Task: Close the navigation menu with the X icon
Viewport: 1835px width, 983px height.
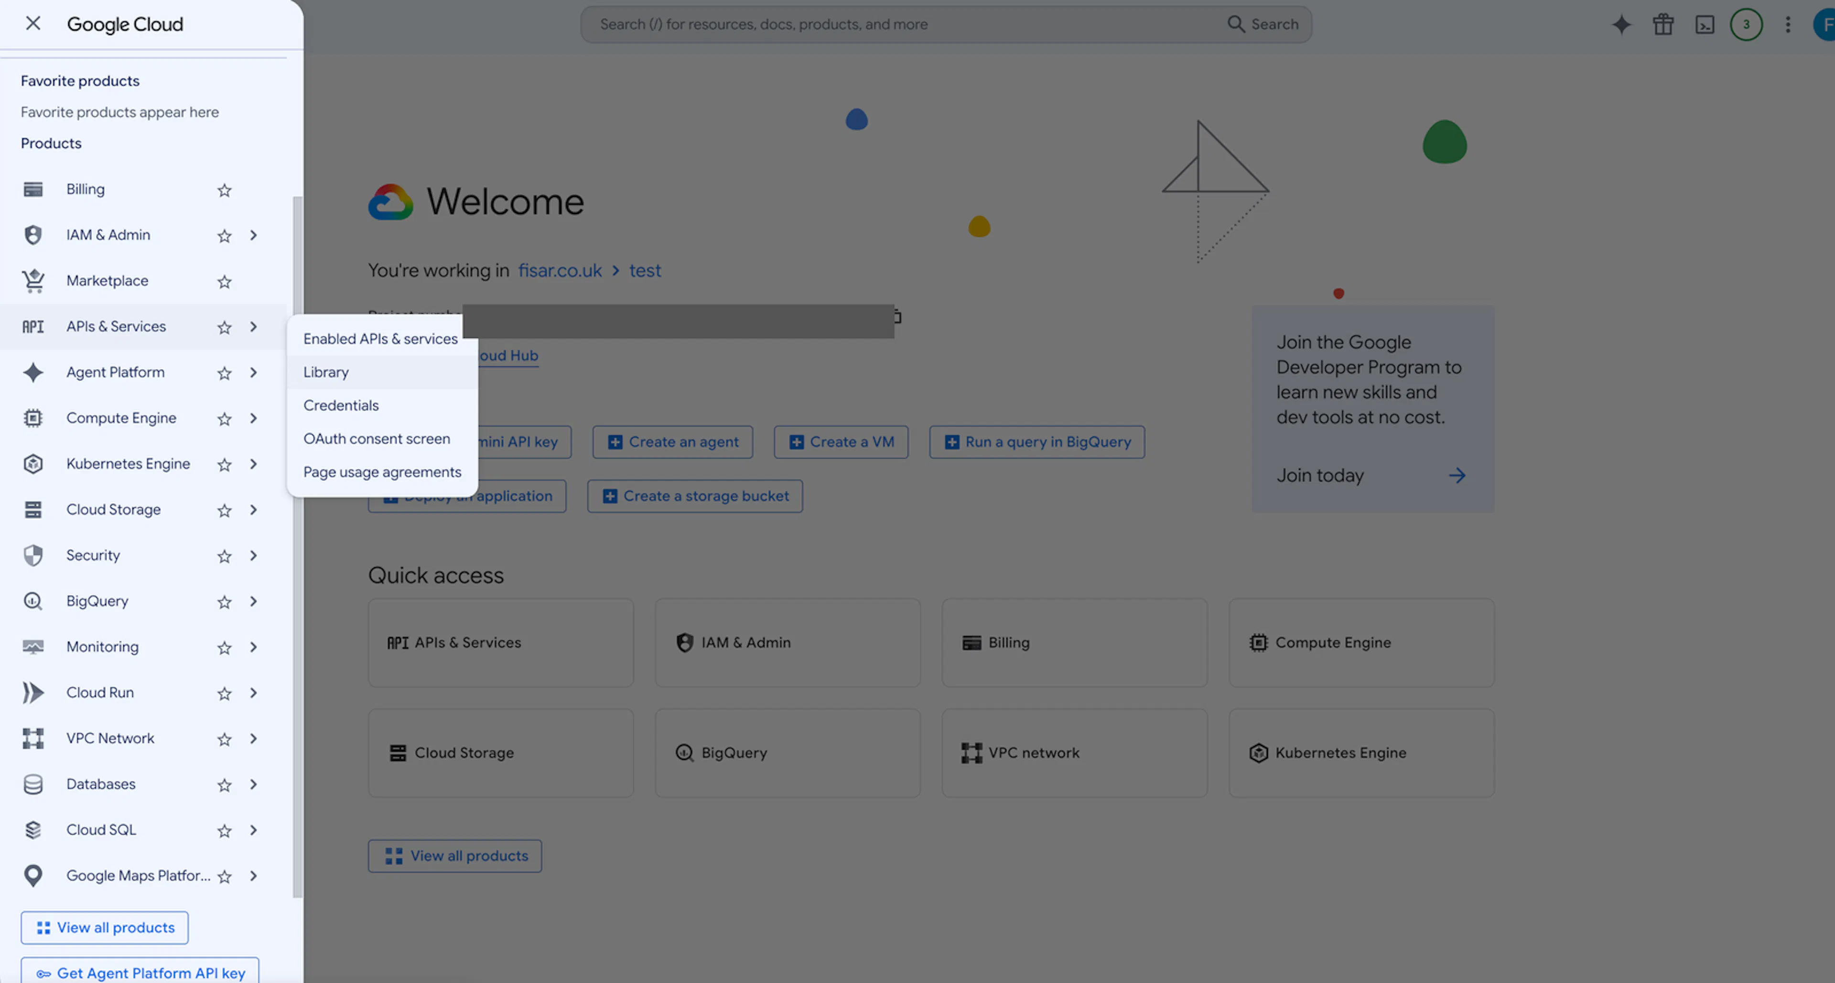Action: click(33, 23)
